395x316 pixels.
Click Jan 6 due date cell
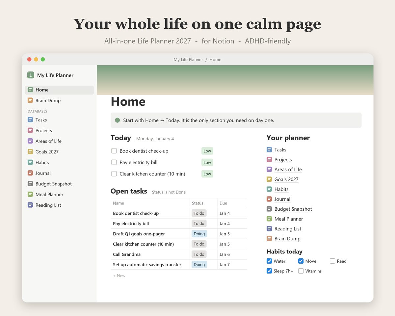click(x=224, y=254)
